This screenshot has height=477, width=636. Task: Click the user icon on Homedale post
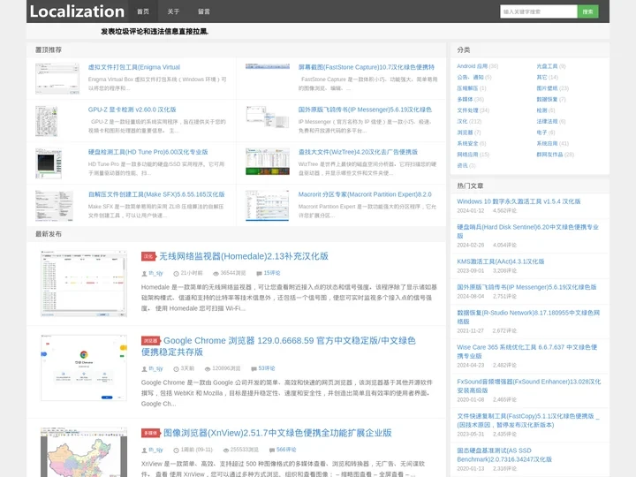tap(144, 273)
